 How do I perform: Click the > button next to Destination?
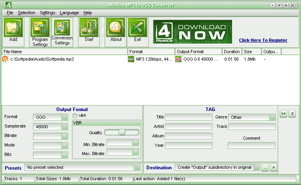click(x=273, y=168)
